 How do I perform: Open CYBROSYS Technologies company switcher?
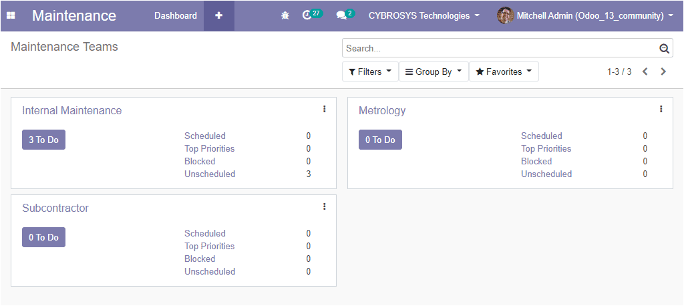[423, 15]
